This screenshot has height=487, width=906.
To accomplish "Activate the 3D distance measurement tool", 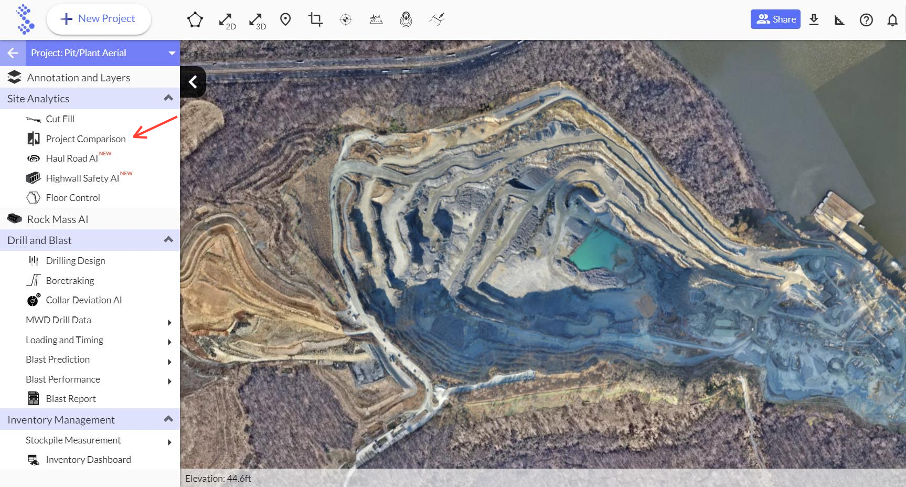I will [257, 20].
